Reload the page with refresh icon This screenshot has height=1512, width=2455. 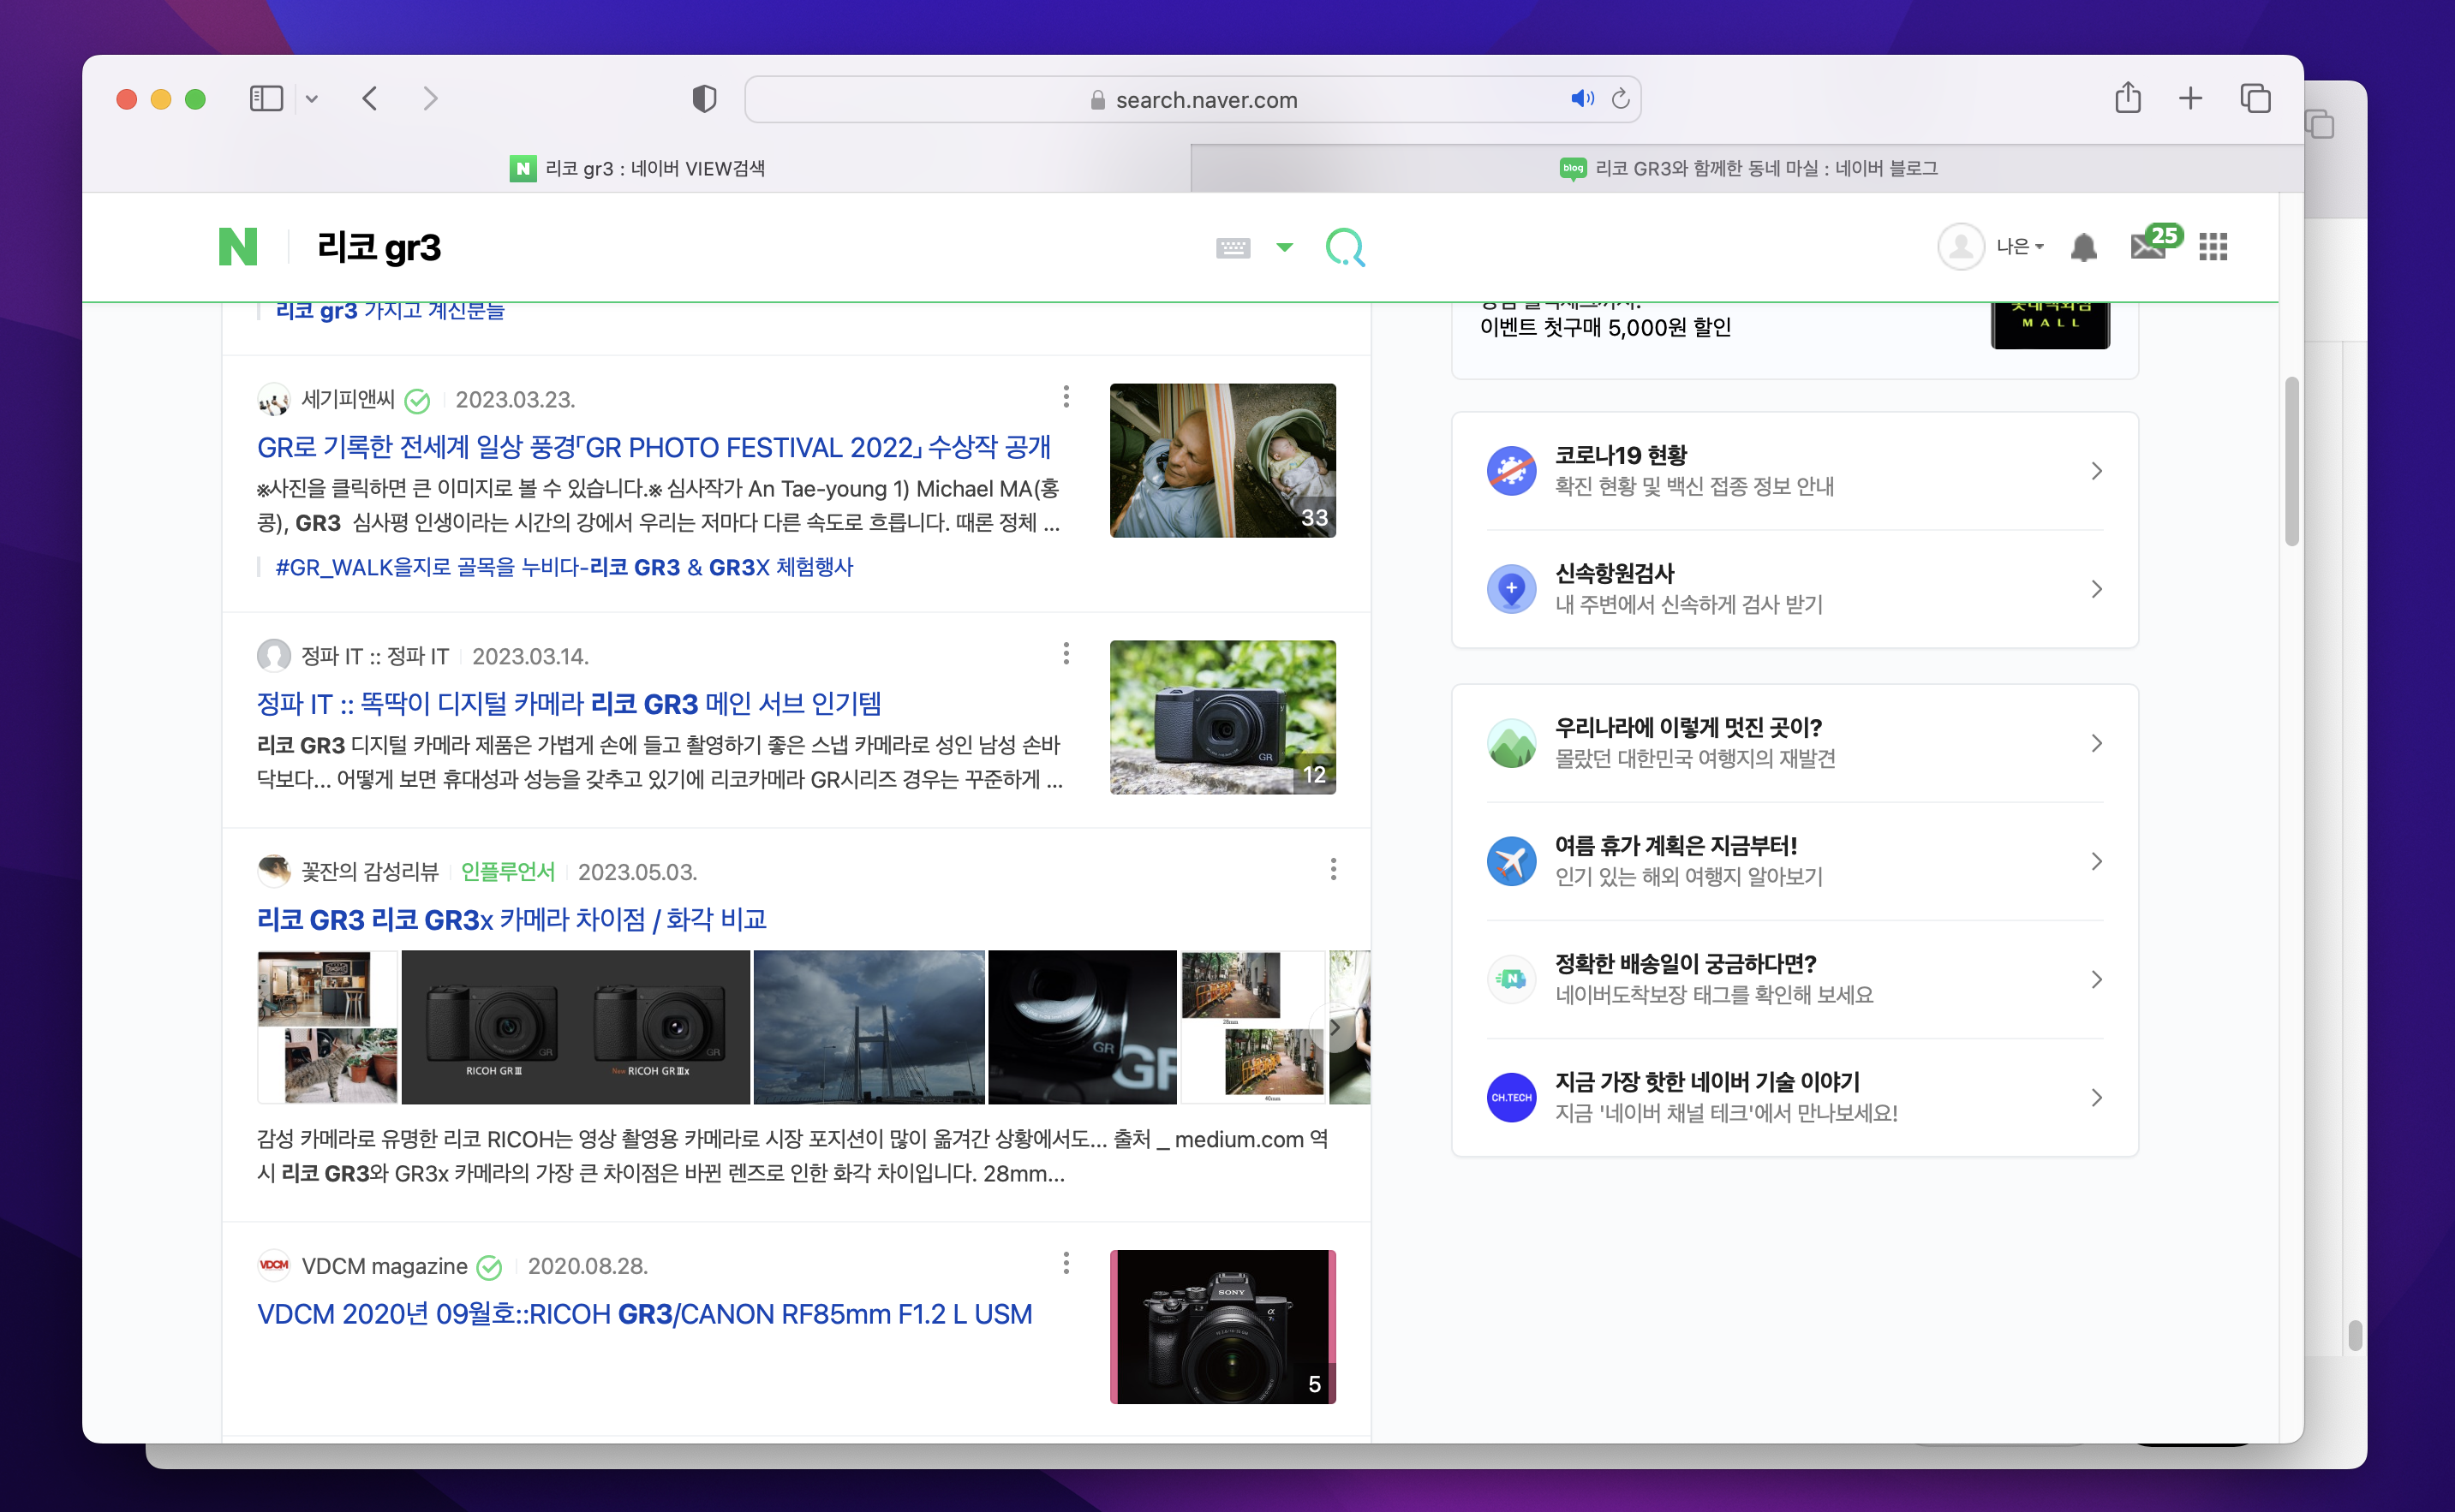coord(1621,98)
